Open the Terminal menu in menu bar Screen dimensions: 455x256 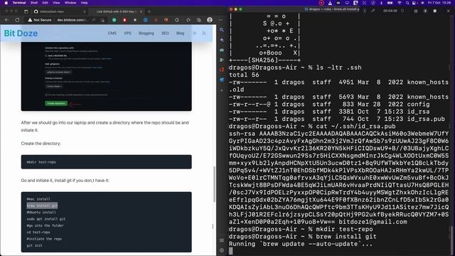click(x=19, y=3)
